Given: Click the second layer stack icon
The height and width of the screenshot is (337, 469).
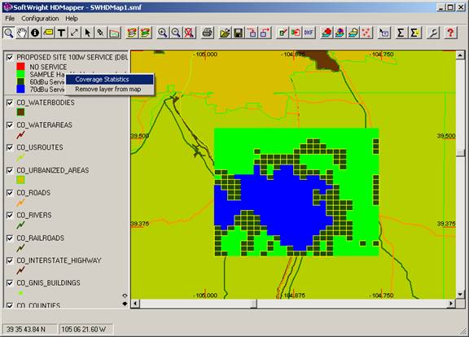Looking at the screenshot, I should 146,33.
